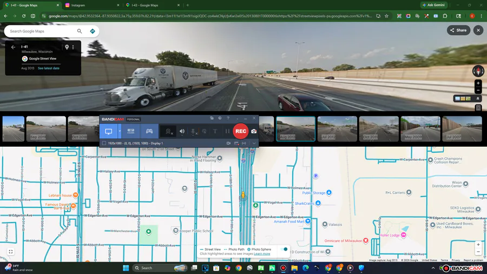The width and height of the screenshot is (487, 274).
Task: Click the Google Maps search magnifier
Action: pos(80,31)
